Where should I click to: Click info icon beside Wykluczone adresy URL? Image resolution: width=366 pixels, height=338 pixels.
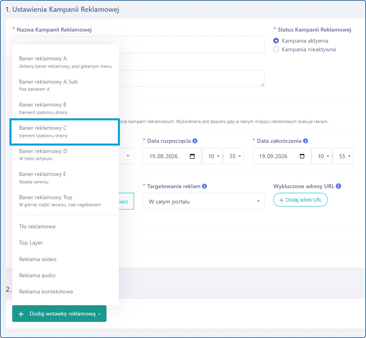point(338,186)
